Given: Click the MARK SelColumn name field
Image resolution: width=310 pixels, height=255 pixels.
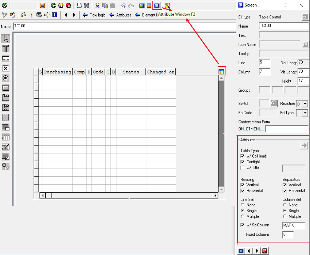Looking at the screenshot, I should pyautogui.click(x=294, y=225).
